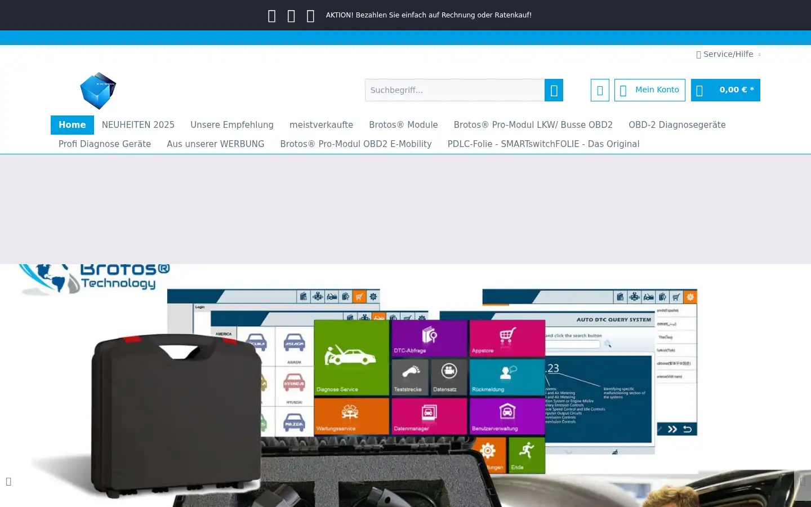
Task: Open OBD-2 Diagnosegeräte category
Action: click(677, 125)
